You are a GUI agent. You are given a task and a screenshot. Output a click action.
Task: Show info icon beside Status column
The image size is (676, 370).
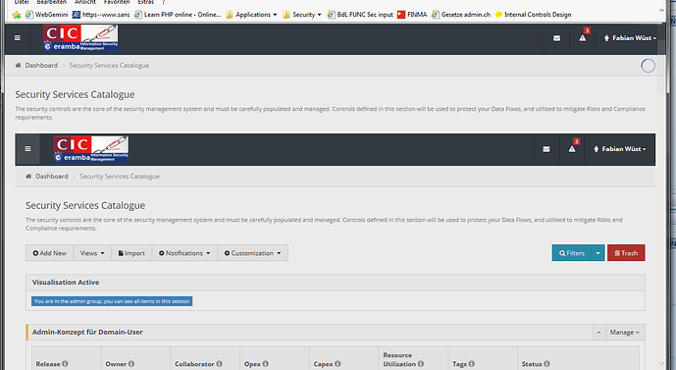(546, 364)
